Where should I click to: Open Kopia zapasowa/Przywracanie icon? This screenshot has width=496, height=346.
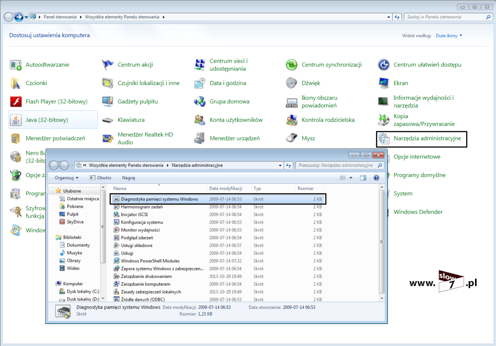click(x=383, y=120)
